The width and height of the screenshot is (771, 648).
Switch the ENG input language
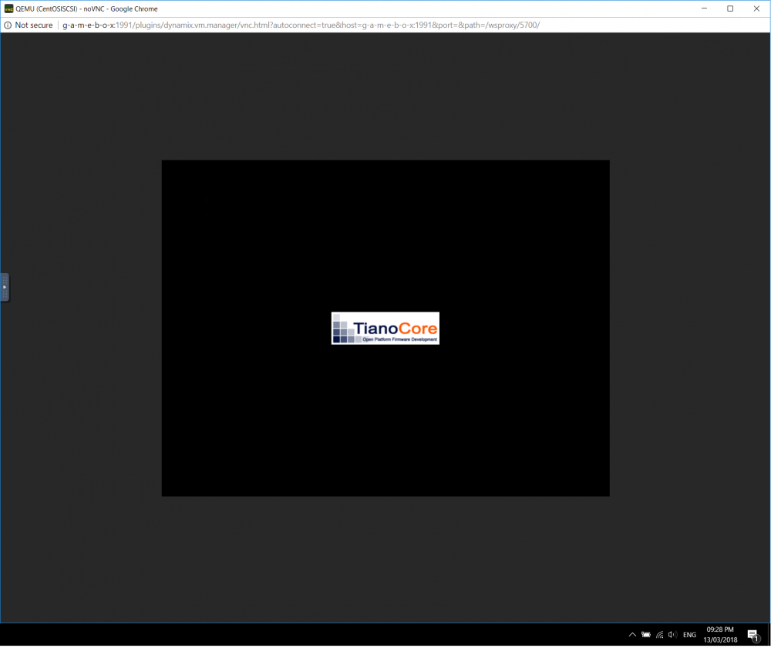click(x=689, y=635)
